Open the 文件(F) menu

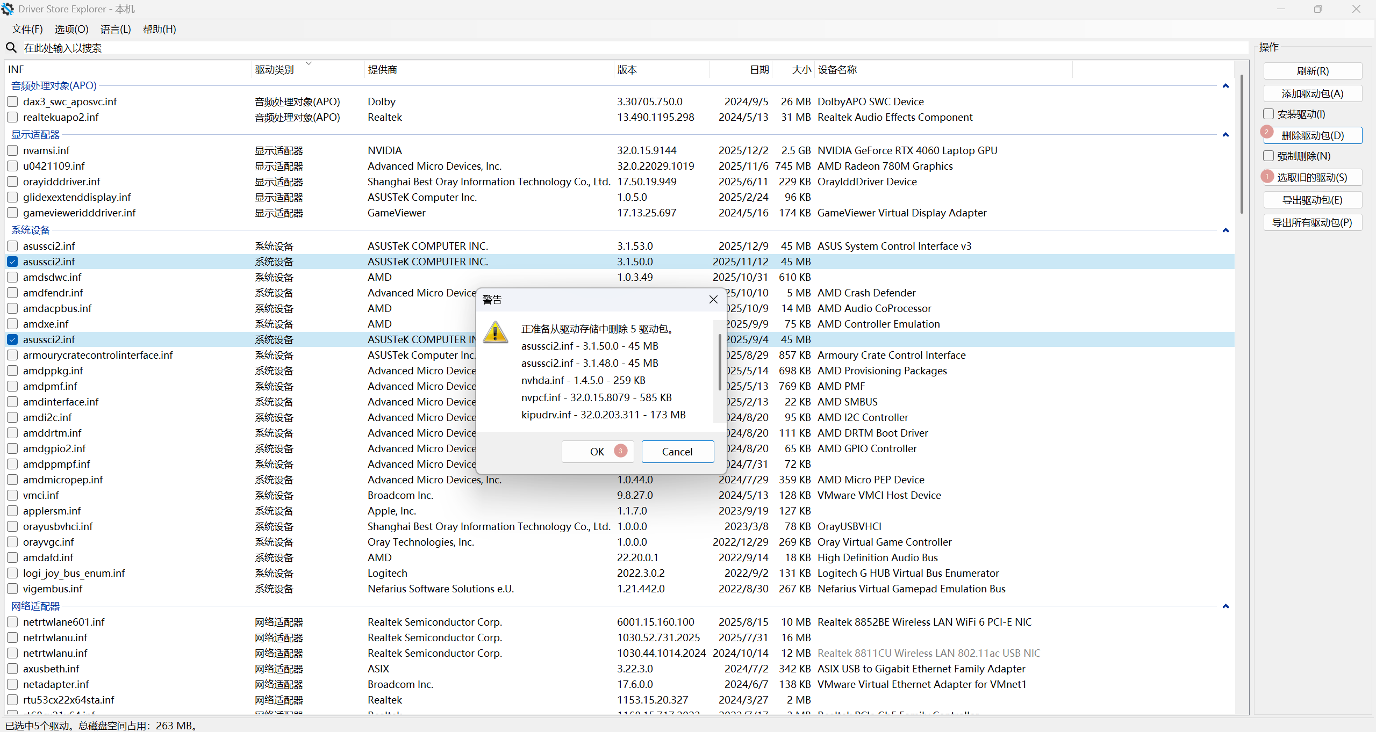[x=27, y=29]
